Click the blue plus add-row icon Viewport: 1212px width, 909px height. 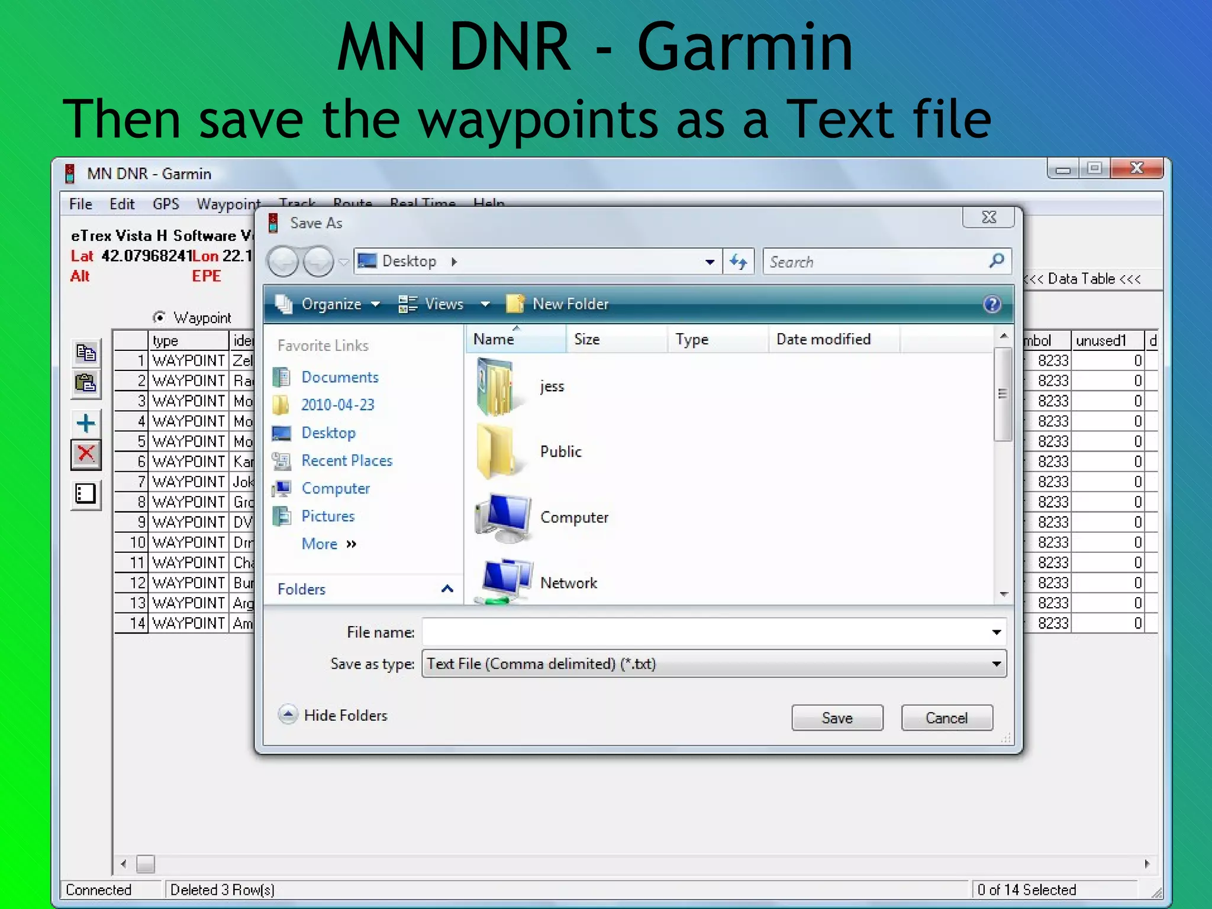[86, 423]
